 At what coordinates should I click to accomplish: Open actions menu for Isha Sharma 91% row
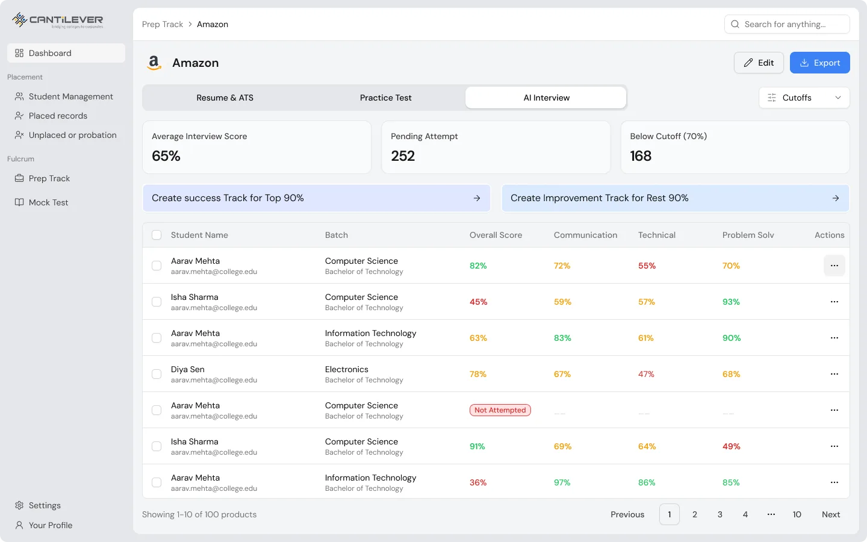coord(834,446)
